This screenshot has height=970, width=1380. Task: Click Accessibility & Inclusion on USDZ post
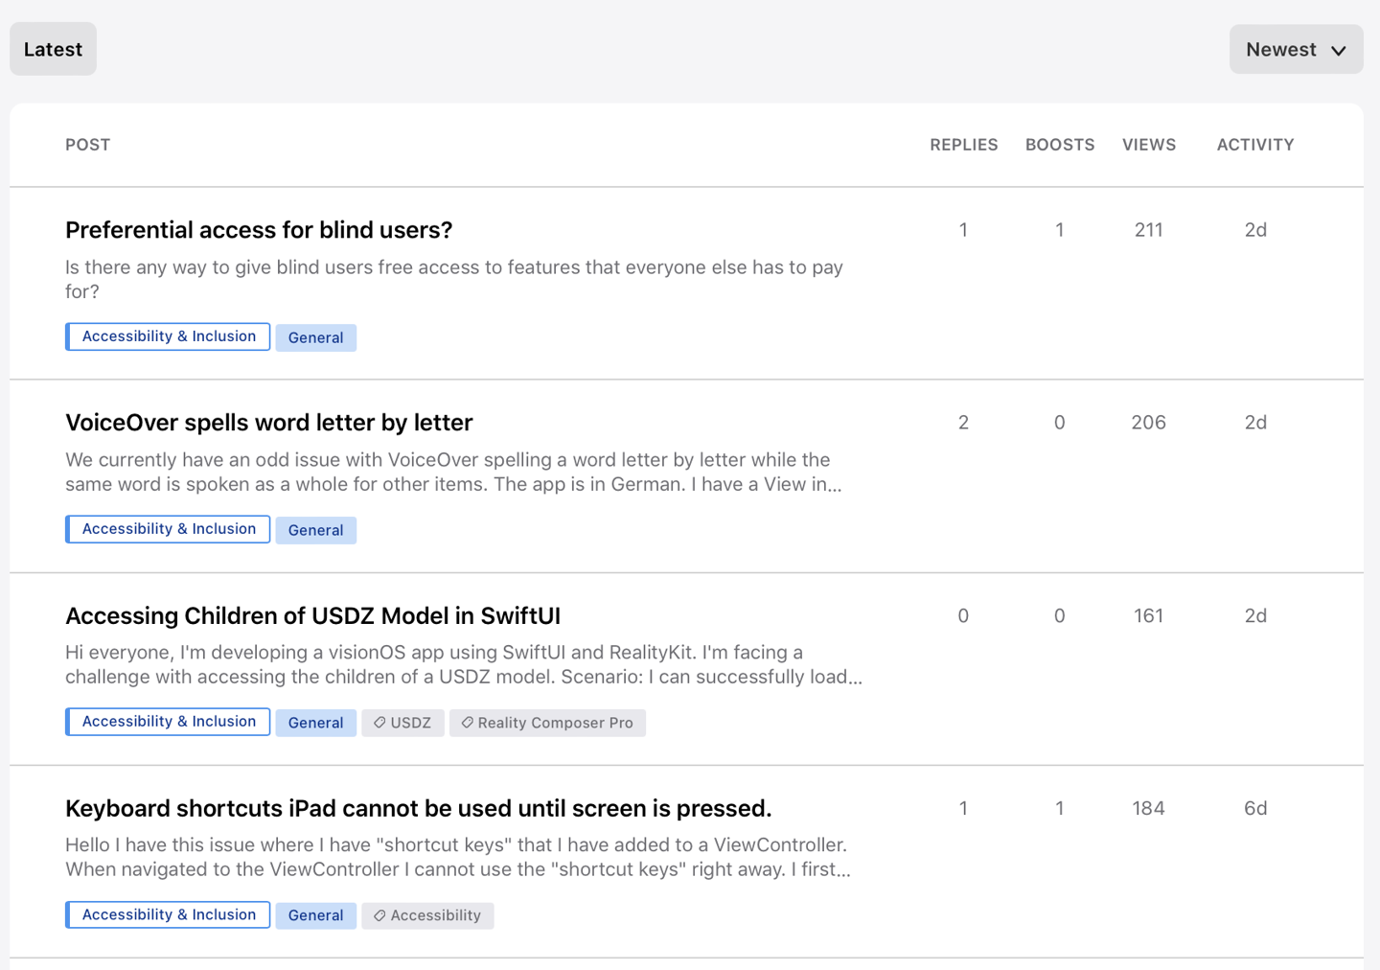tap(169, 722)
